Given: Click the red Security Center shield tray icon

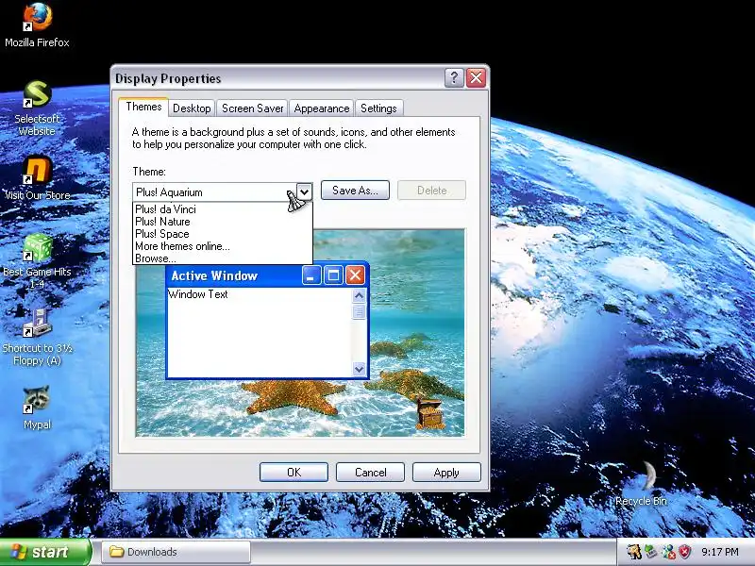Looking at the screenshot, I should [685, 552].
